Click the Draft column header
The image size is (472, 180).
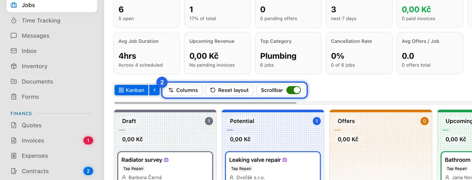click(129, 121)
